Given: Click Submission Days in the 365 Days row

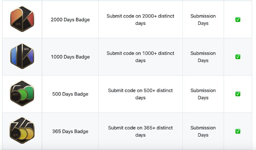Looking at the screenshot, I should click(203, 132).
